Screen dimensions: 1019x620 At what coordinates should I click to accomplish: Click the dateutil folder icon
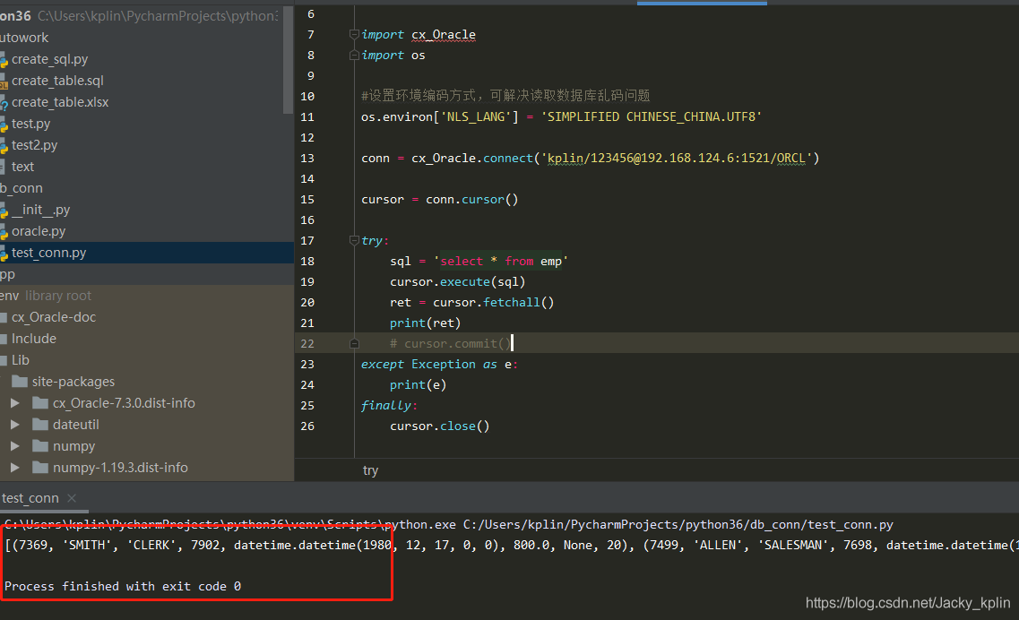coord(39,425)
